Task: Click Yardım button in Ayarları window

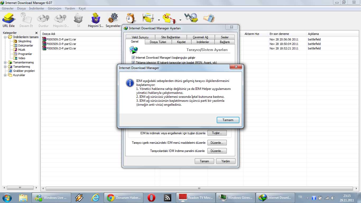Action: (226, 161)
